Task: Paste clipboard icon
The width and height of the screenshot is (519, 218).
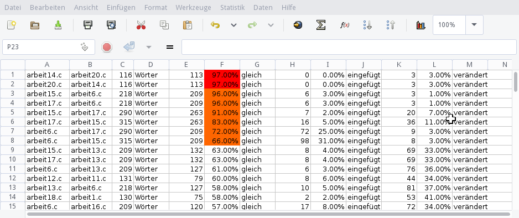Action: pyautogui.click(x=188, y=25)
